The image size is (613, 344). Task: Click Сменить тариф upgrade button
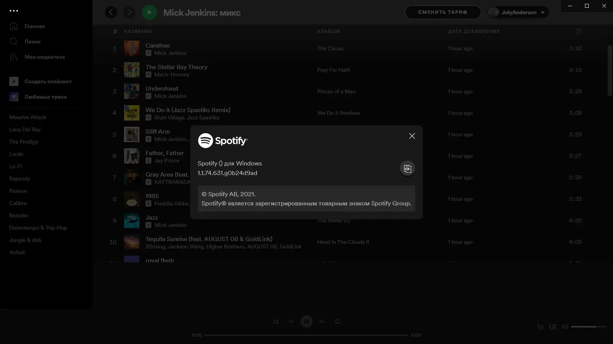click(x=443, y=12)
